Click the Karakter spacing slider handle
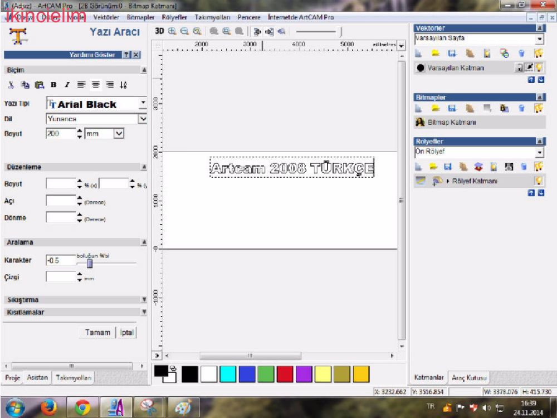Viewport: 557px width, 418px height. pyautogui.click(x=90, y=263)
